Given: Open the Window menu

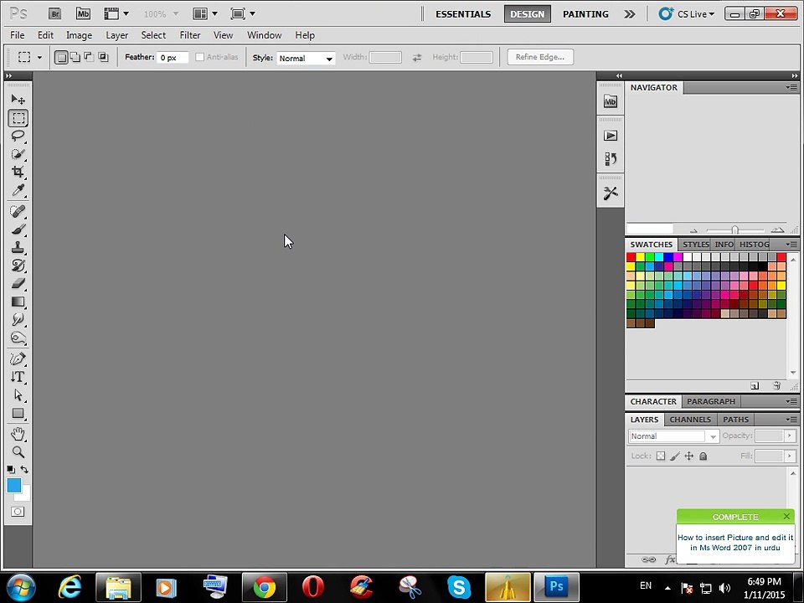Looking at the screenshot, I should pos(264,35).
